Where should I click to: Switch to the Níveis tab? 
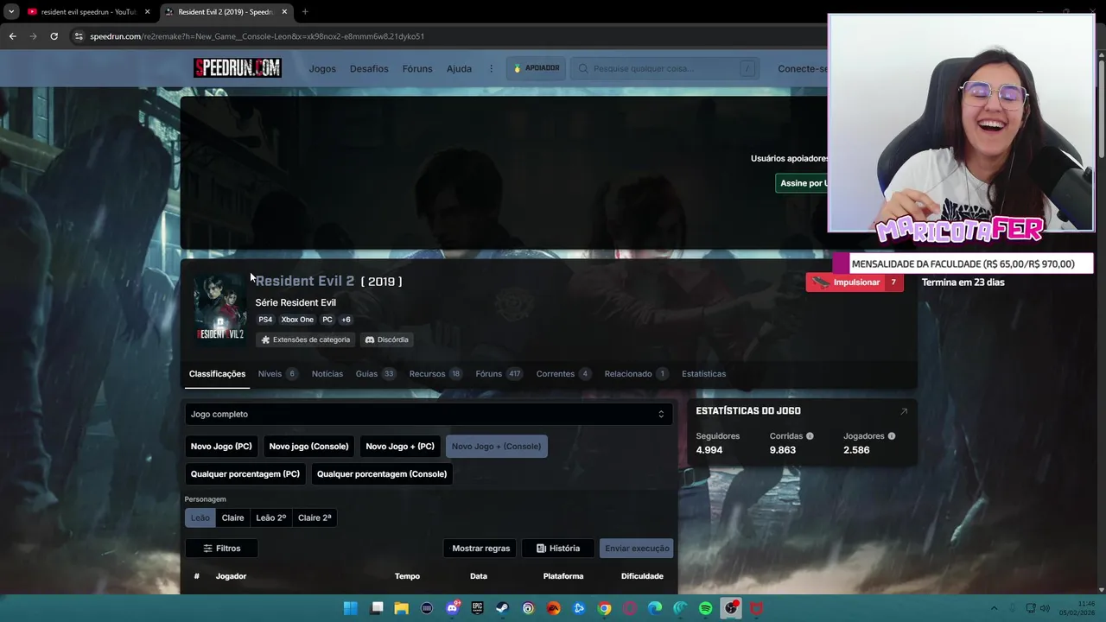[277, 374]
